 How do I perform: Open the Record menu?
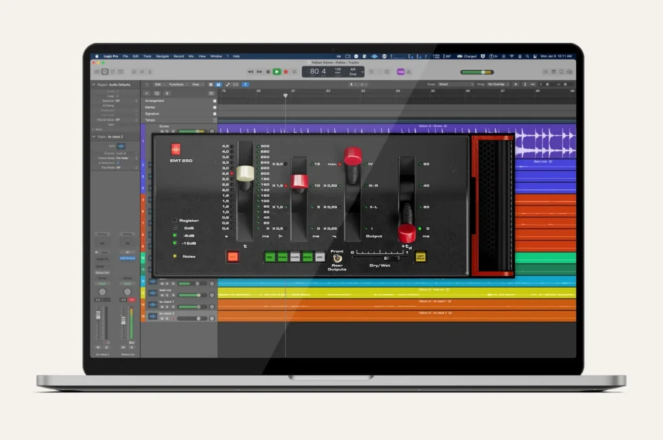[179, 56]
